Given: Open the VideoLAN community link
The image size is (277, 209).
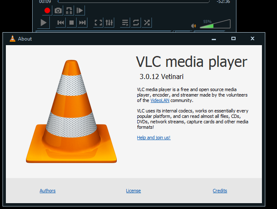Looking at the screenshot, I should (x=160, y=100).
